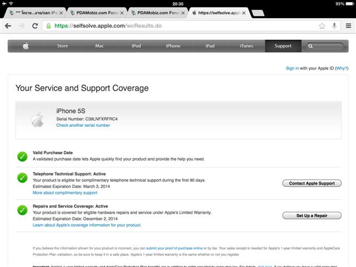Image resolution: width=356 pixels, height=267 pixels.
Task: Click the Sign in link
Action: pyautogui.click(x=292, y=68)
